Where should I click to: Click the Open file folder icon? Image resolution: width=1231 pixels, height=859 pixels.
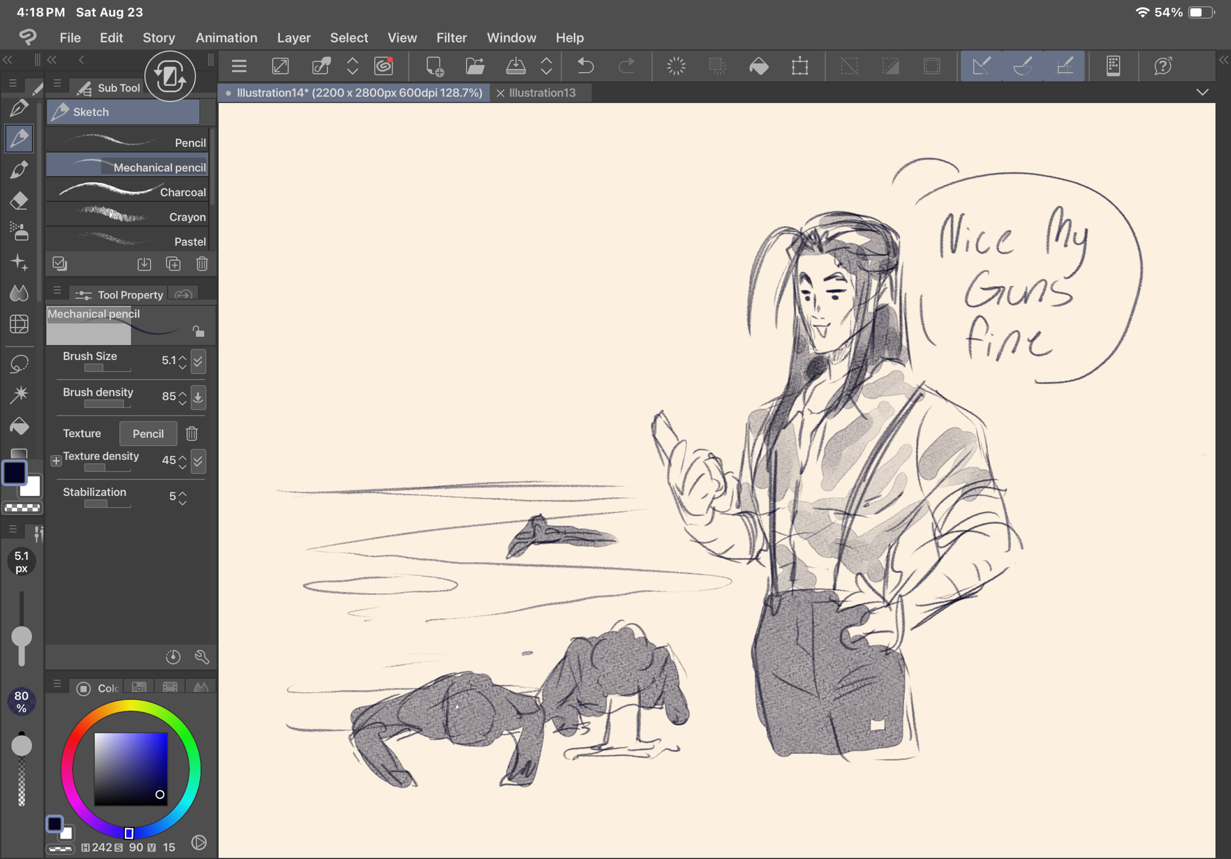(475, 66)
